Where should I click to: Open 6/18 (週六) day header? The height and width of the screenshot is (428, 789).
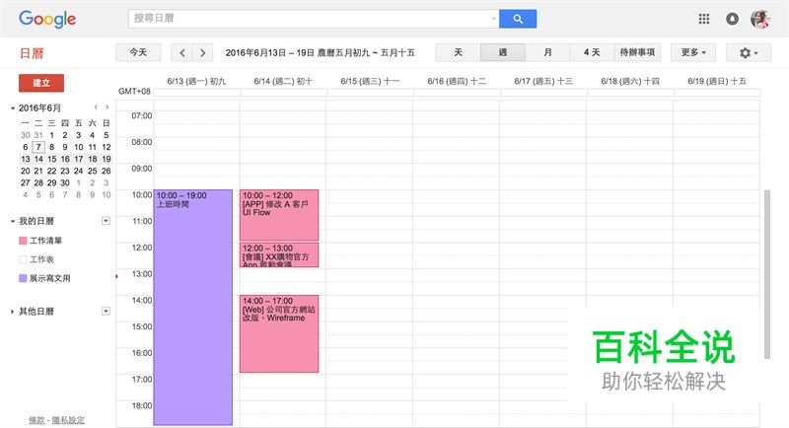[630, 81]
